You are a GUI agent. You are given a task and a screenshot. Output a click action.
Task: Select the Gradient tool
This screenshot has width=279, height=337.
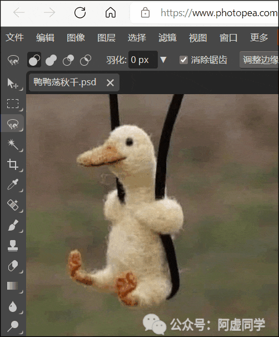13,286
